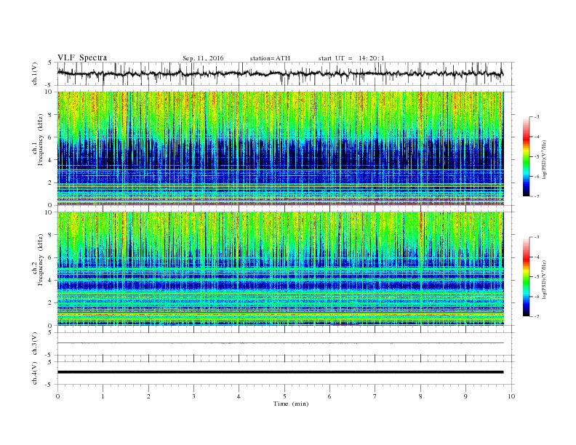Viewport: 576px width, 445px height.
Task: Select the log(PSD) label beside ch.1 colorbar
Action: [x=545, y=159]
